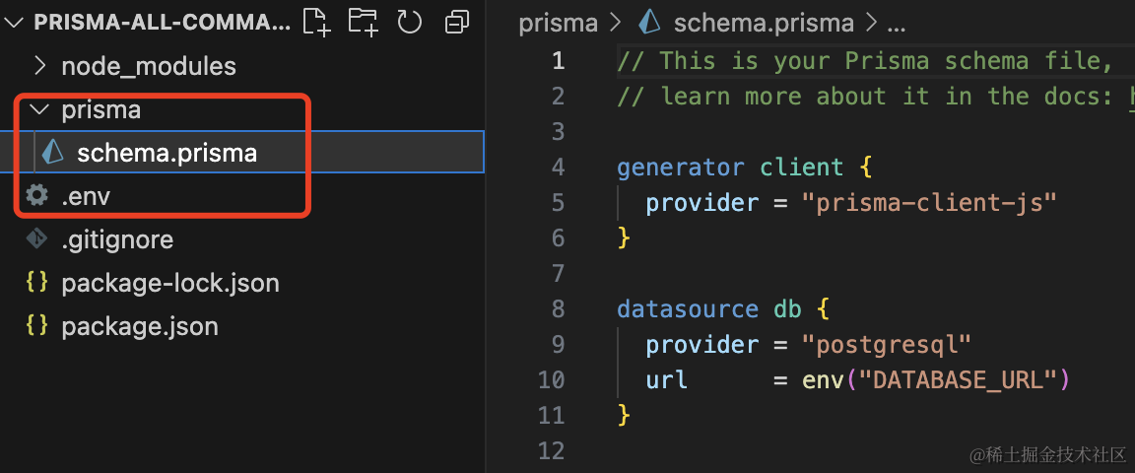Click the prisma folder in breadcrumb path
The image size is (1135, 473).
click(x=558, y=22)
